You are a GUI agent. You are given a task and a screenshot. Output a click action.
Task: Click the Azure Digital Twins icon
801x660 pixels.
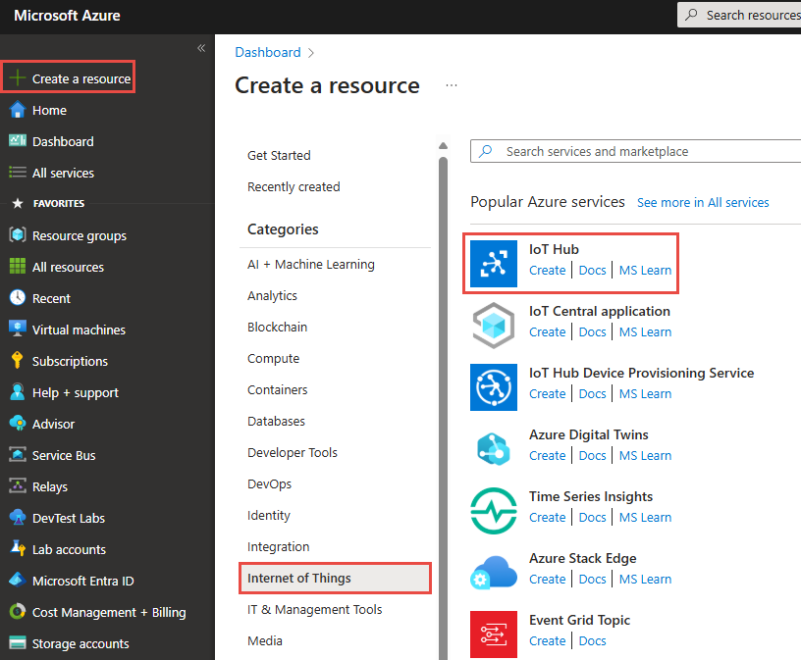coord(494,449)
